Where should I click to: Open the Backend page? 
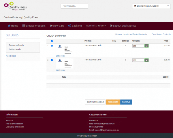tap(75, 26)
